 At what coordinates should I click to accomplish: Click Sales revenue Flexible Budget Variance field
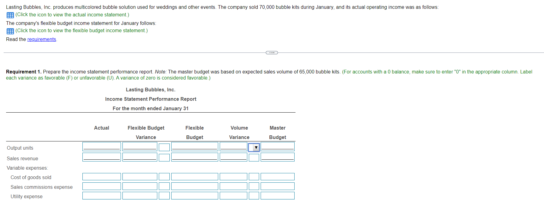(x=140, y=157)
